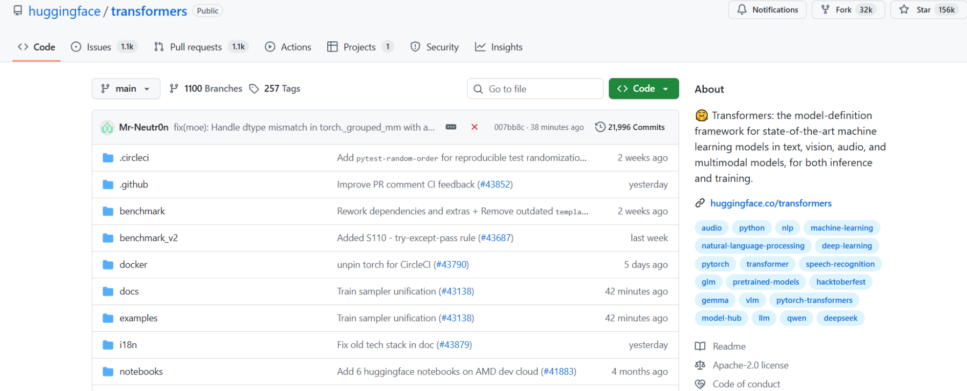Open the benchmark_v2 folder

(x=148, y=238)
